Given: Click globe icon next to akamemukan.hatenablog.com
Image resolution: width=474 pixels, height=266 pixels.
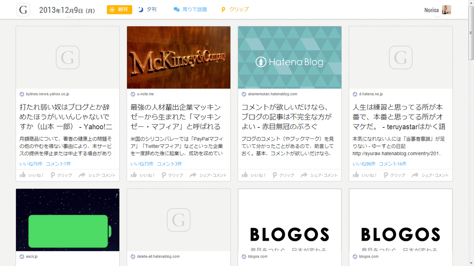Looking at the screenshot, I should 244,94.
